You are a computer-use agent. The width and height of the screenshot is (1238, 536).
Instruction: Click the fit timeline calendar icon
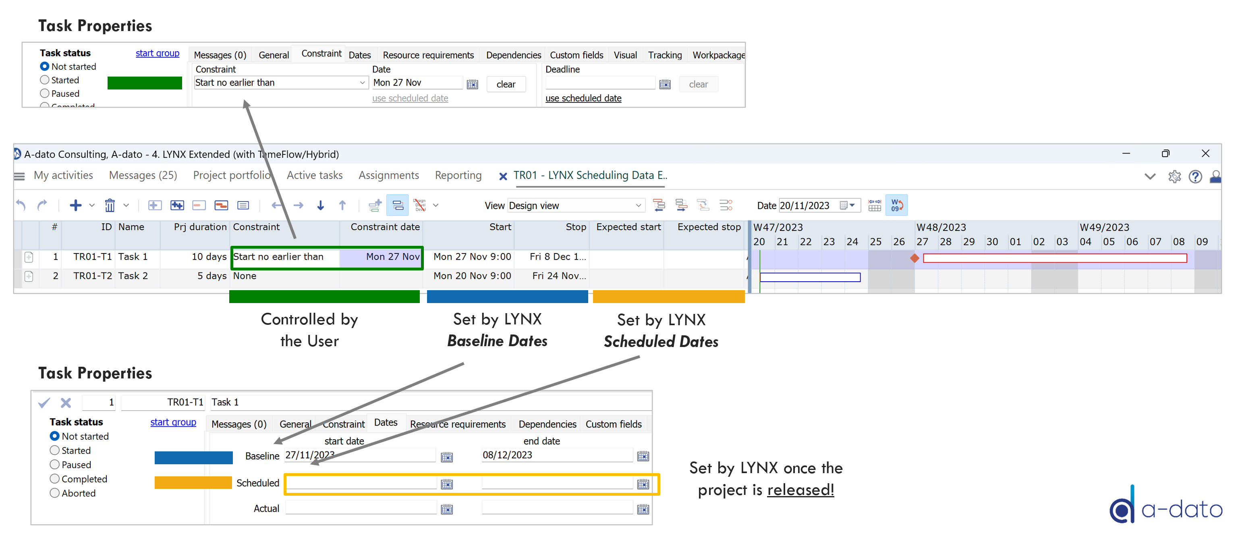click(x=875, y=206)
